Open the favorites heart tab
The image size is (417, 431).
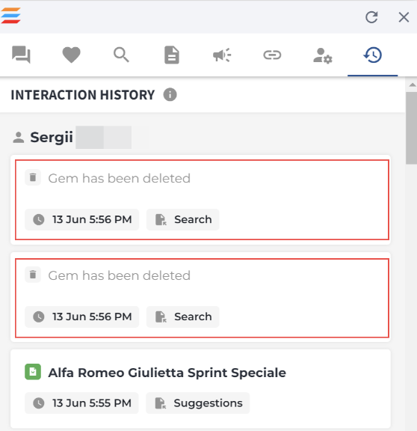point(72,55)
